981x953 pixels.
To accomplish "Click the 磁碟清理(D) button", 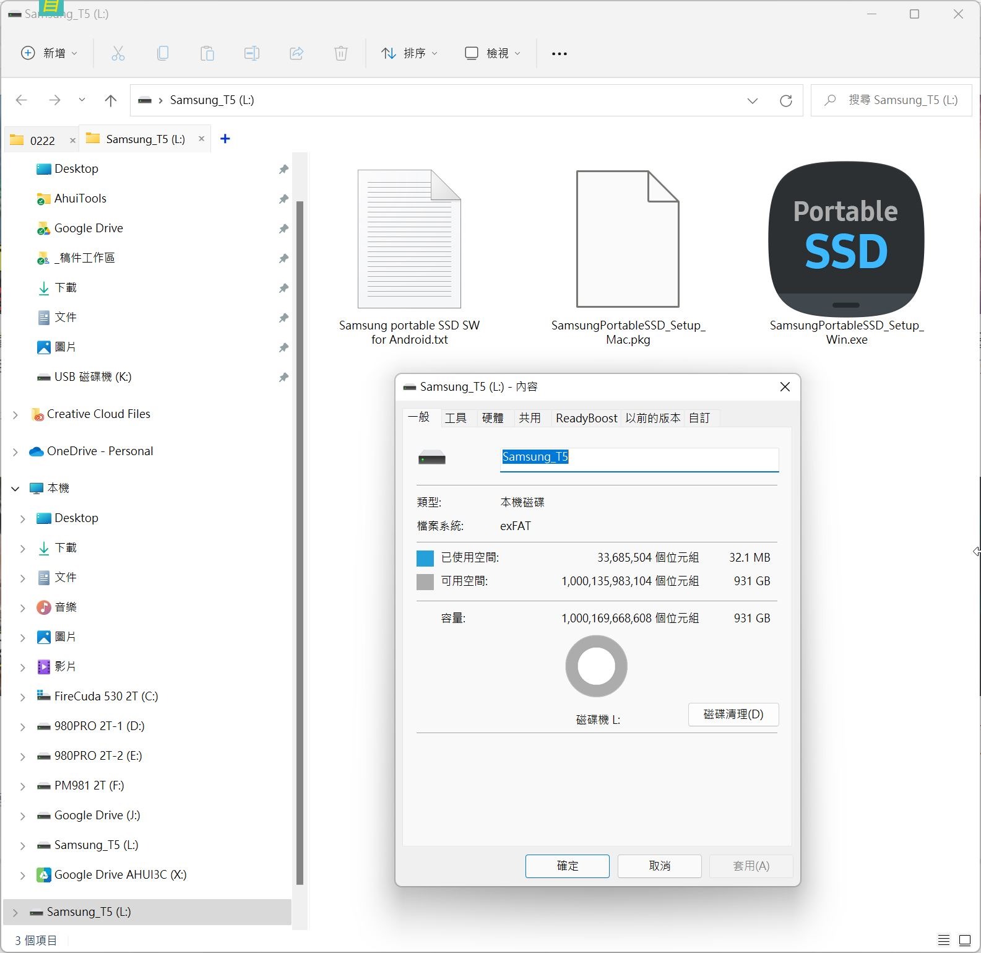I will [x=733, y=715].
